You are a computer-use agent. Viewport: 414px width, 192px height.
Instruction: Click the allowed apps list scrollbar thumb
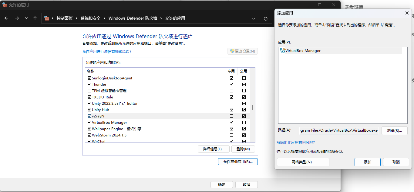pos(253,107)
